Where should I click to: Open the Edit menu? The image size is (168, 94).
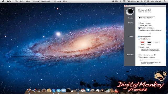[x=22, y=1]
